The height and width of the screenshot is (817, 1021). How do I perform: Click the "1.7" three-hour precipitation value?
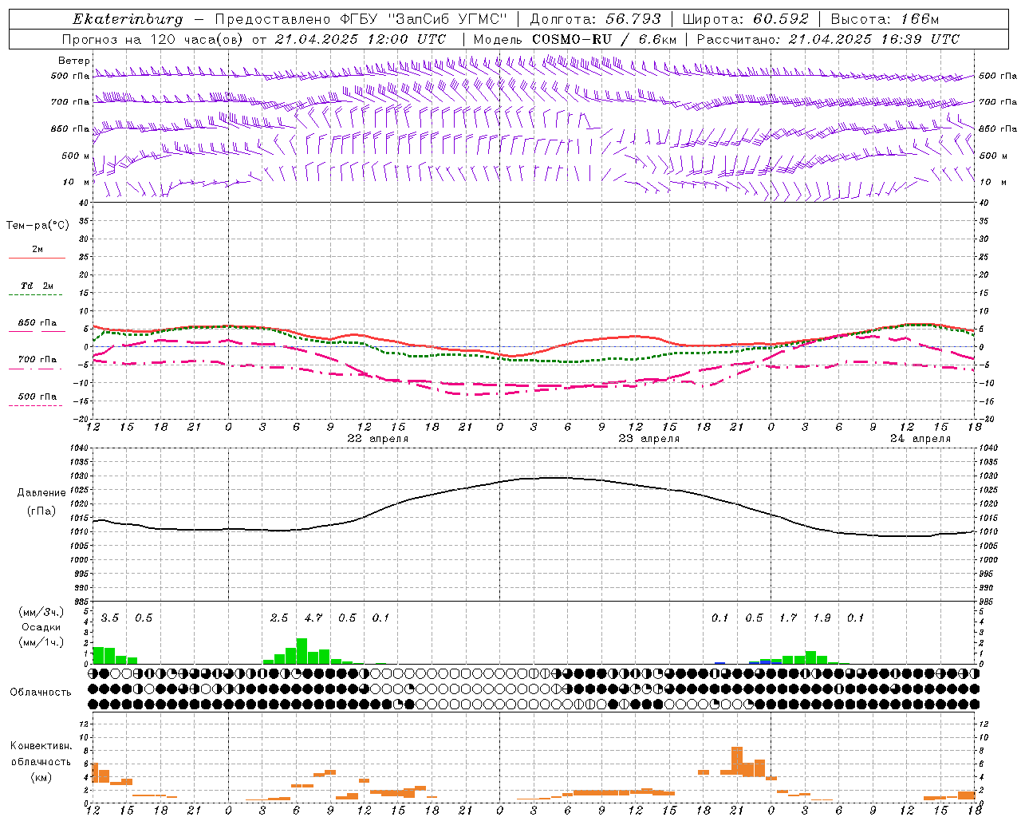click(x=788, y=618)
